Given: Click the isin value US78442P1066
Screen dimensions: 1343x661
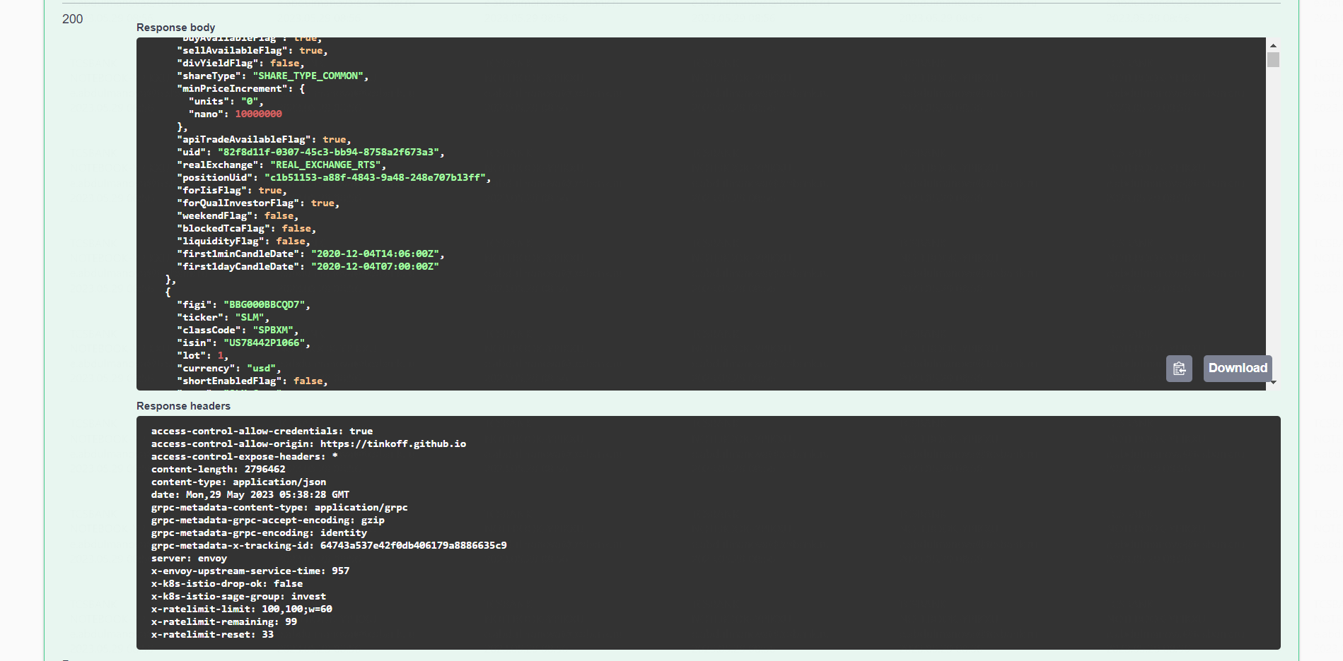Looking at the screenshot, I should point(267,342).
